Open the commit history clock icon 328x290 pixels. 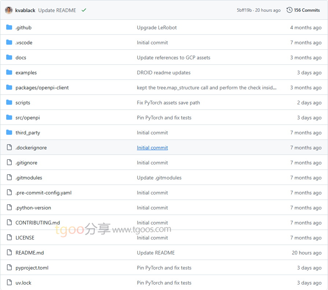coord(289,10)
